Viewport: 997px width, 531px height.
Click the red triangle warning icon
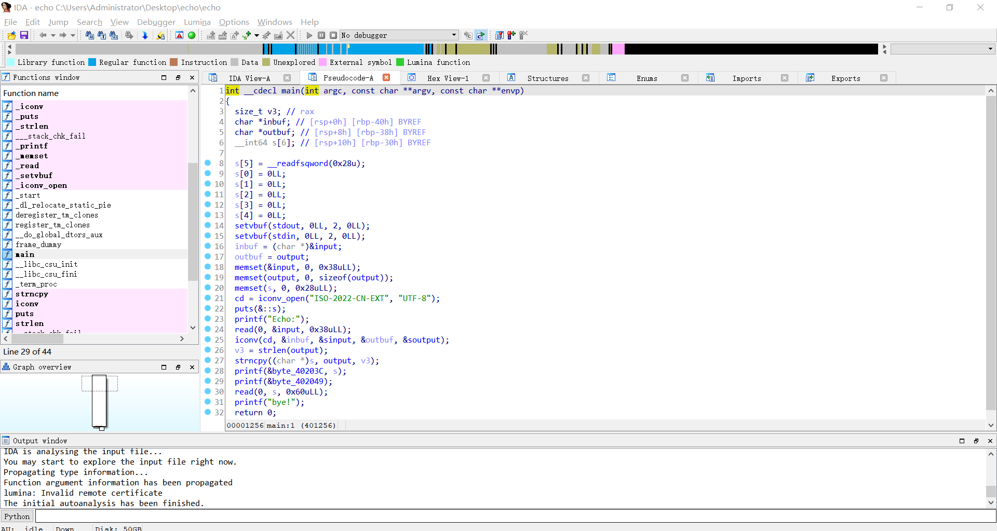pyautogui.click(x=179, y=35)
